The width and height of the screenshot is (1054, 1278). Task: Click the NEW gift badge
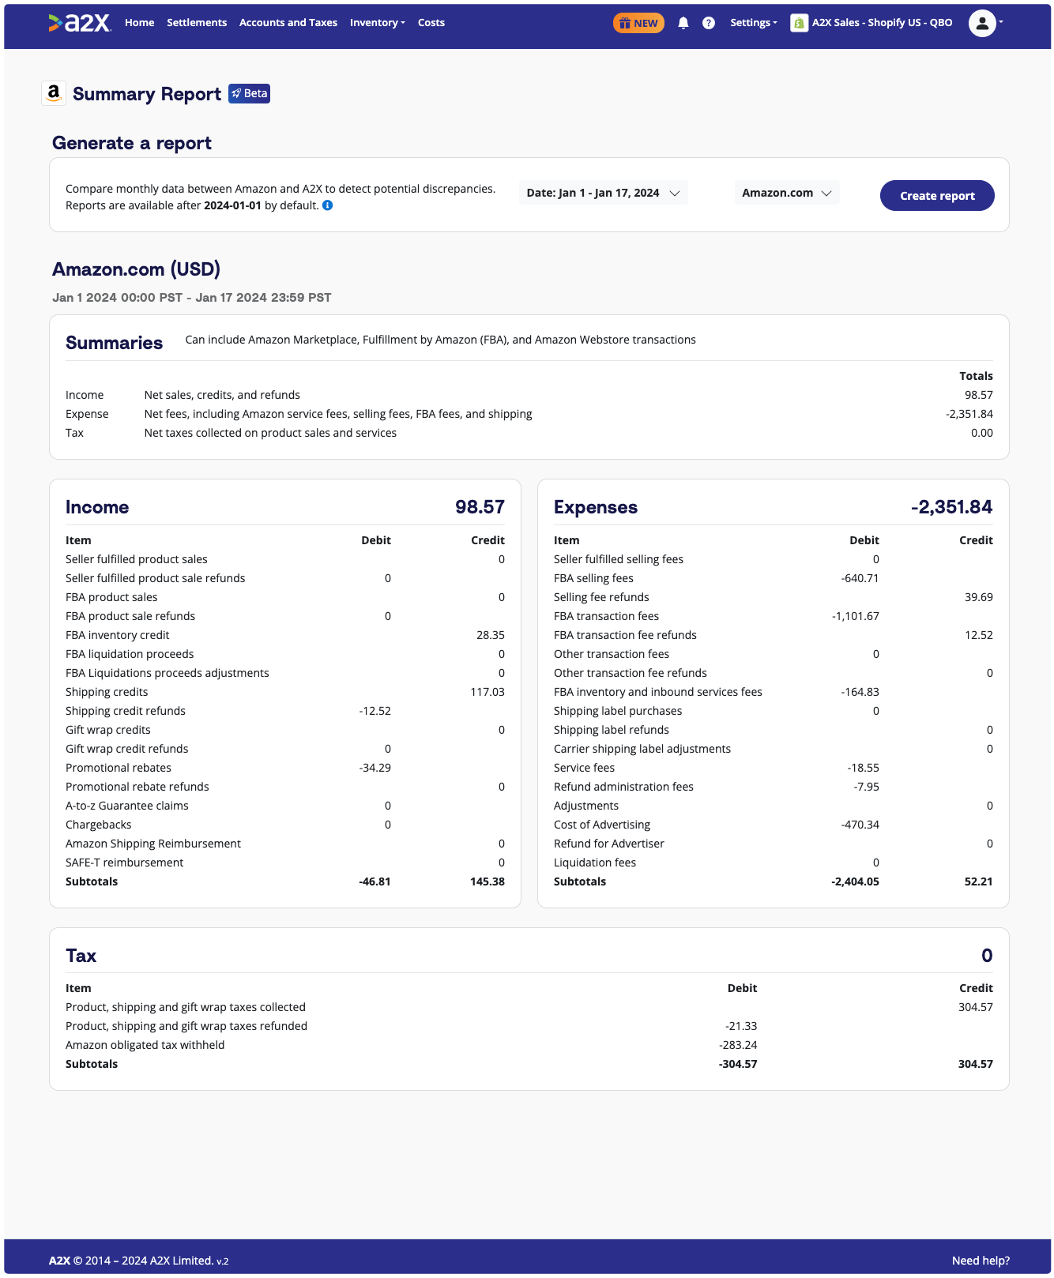pyautogui.click(x=638, y=23)
